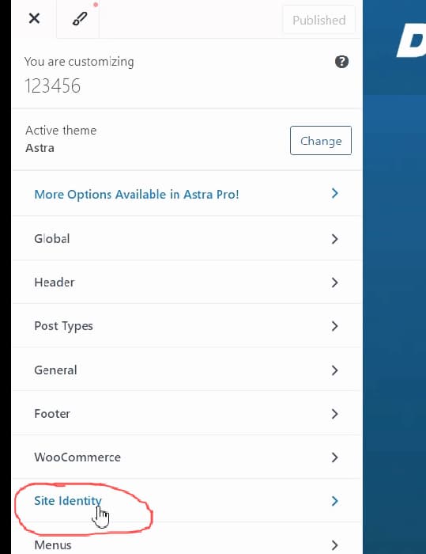Open the Site Identity panel
The image size is (426, 554).
(x=187, y=501)
